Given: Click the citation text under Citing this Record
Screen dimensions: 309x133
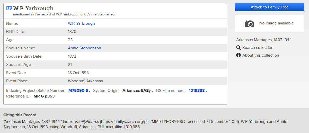Looking at the screenshot, I should (x=145, y=124).
